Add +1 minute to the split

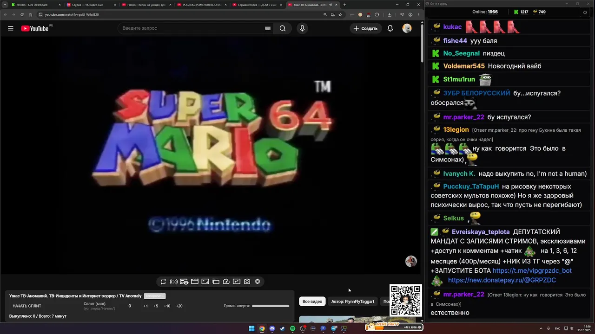tap(145, 306)
